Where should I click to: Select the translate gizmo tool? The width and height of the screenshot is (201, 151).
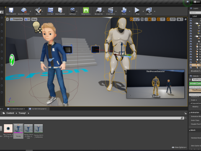(131, 19)
